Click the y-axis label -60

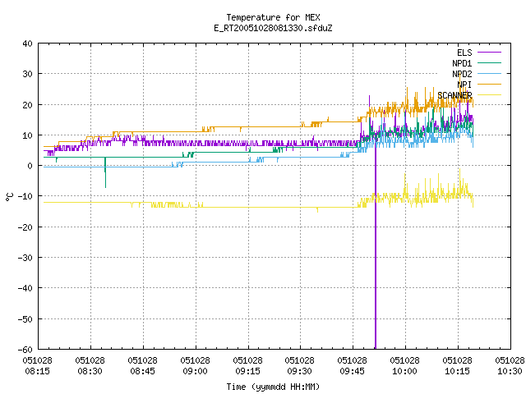(25, 350)
